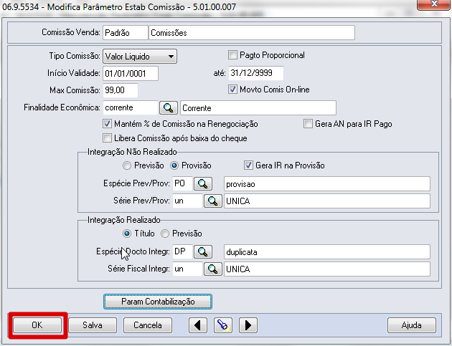This screenshot has width=452, height=346.
Task: Close the dialog window
Action: (x=433, y=4)
